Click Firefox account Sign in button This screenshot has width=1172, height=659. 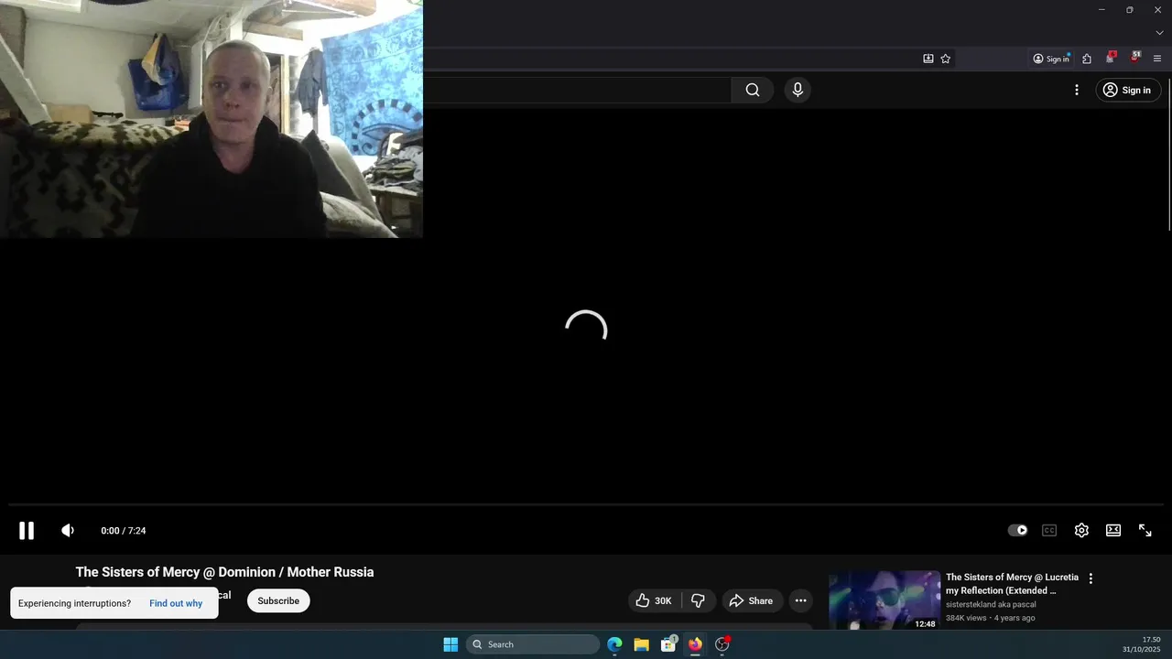click(1051, 59)
